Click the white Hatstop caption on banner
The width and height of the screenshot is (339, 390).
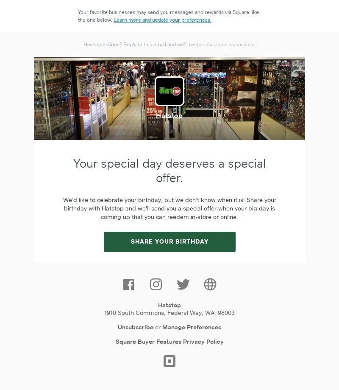click(x=169, y=116)
